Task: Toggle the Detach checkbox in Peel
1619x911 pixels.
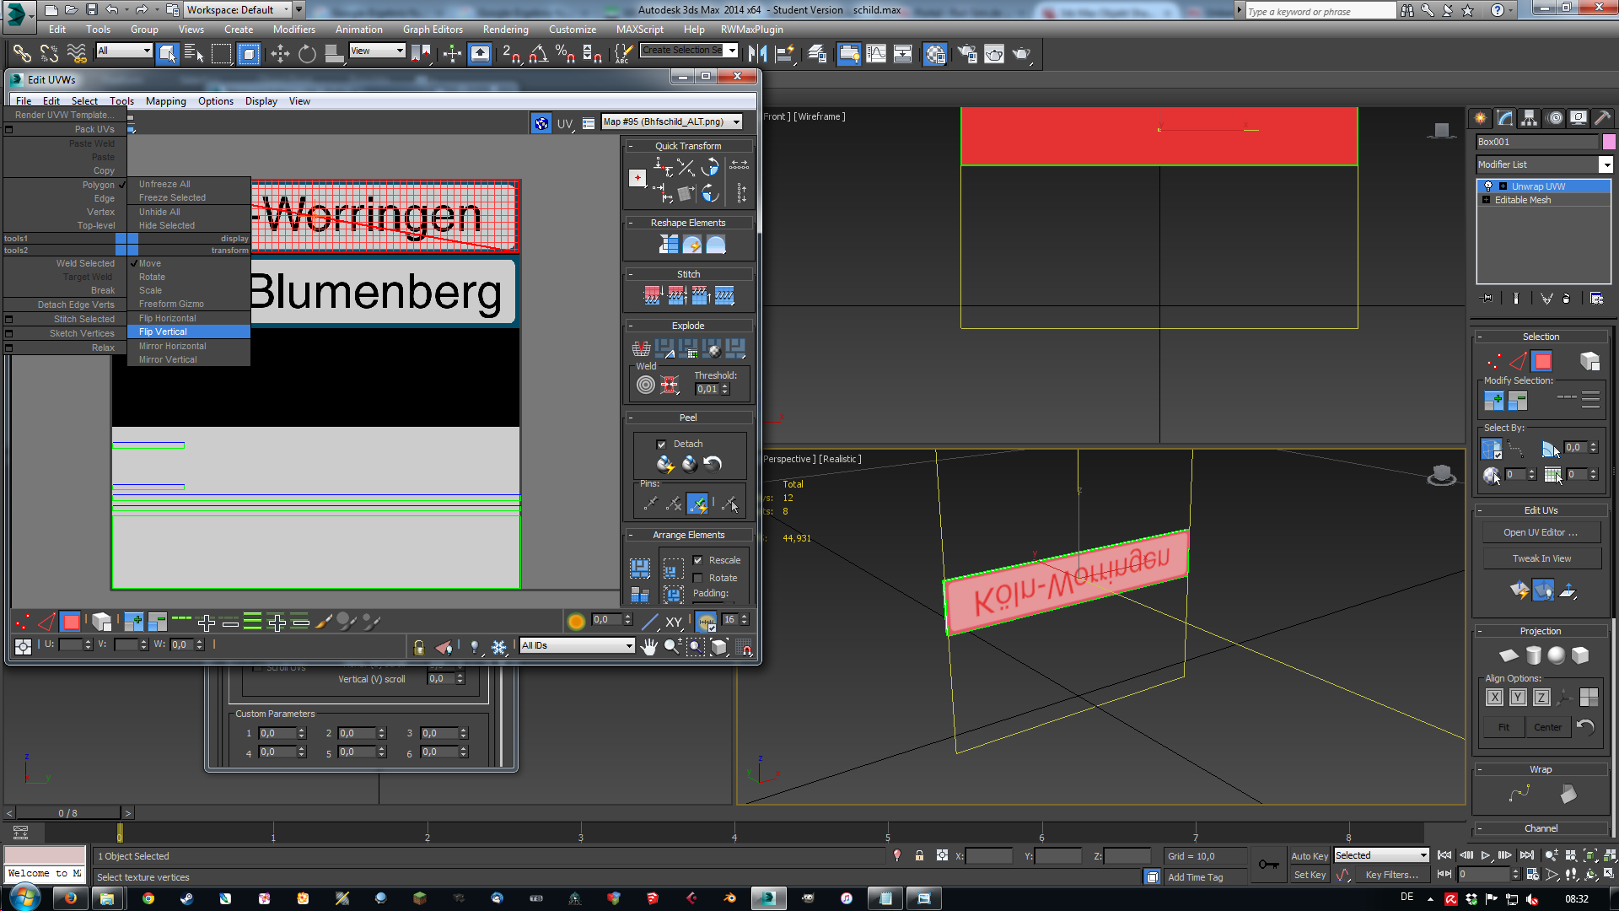Action: [x=661, y=444]
